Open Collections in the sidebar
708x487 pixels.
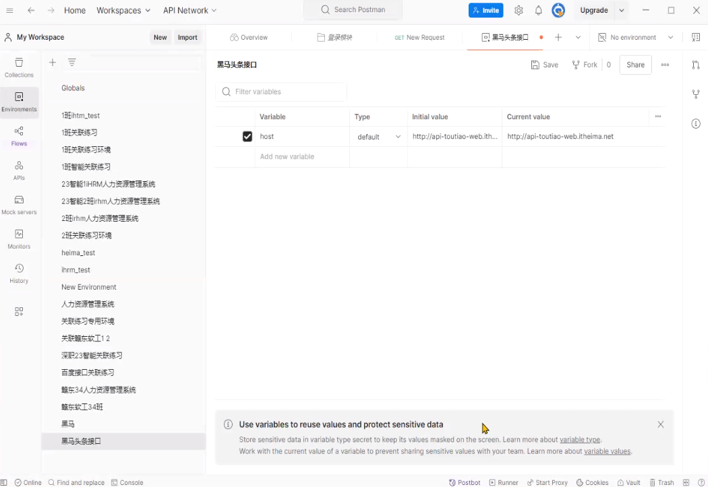click(x=19, y=67)
